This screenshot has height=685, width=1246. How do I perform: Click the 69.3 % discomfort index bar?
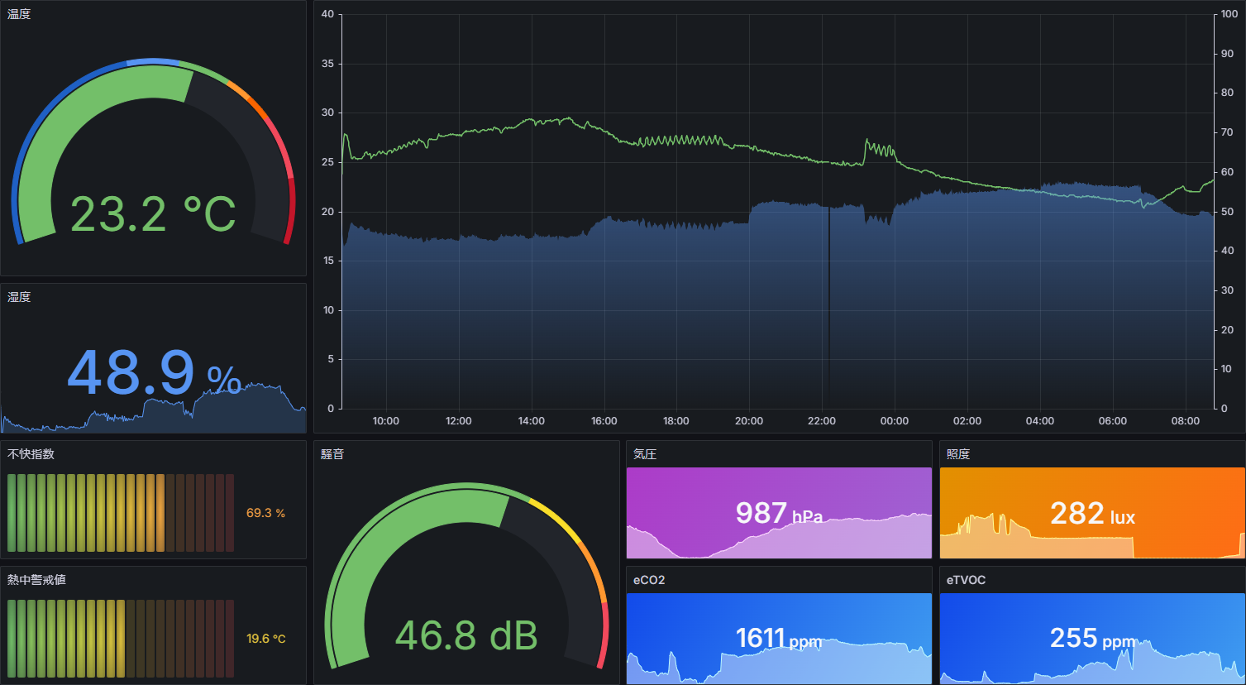121,513
